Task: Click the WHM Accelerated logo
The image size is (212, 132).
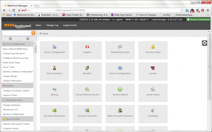Action: click(18, 26)
